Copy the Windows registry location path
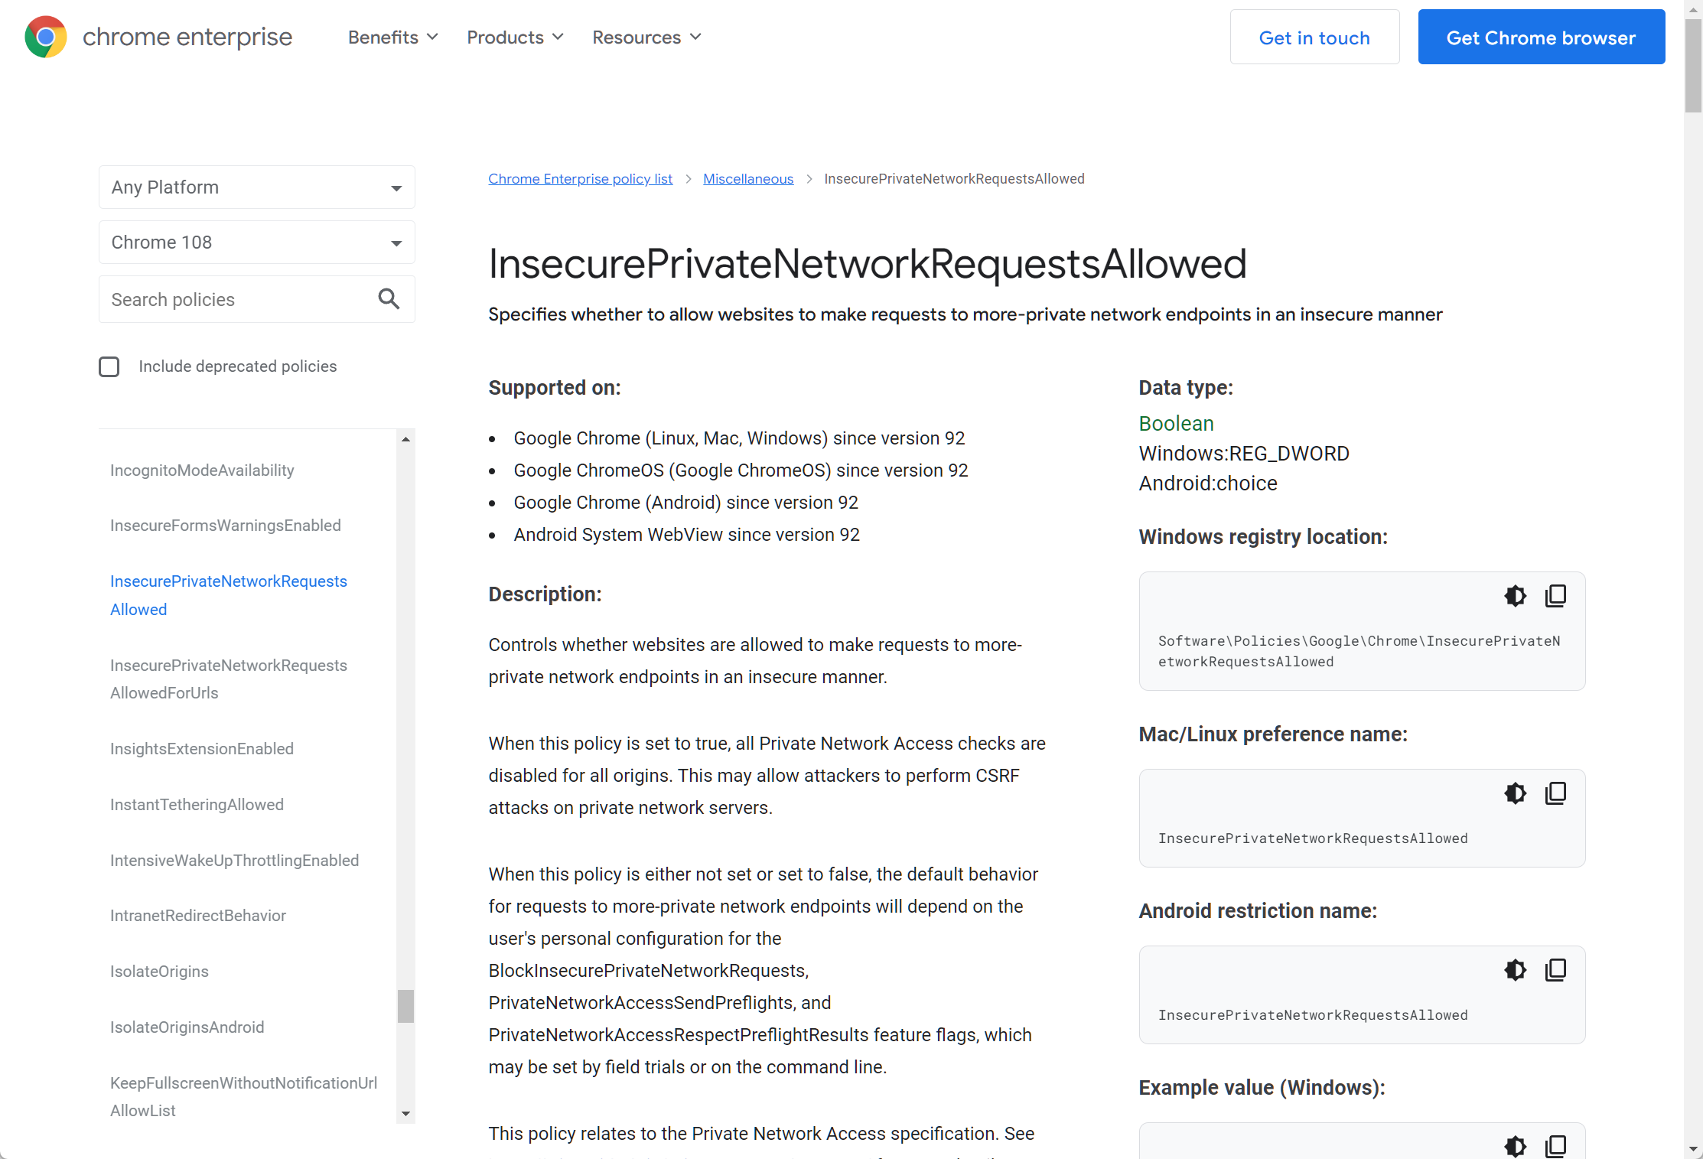The width and height of the screenshot is (1703, 1159). pos(1555,596)
